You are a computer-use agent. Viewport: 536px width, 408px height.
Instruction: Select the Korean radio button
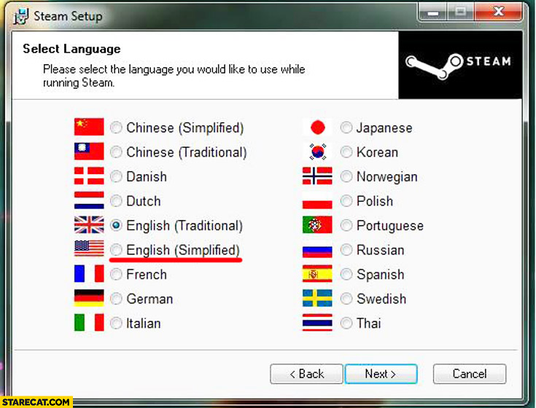click(346, 152)
